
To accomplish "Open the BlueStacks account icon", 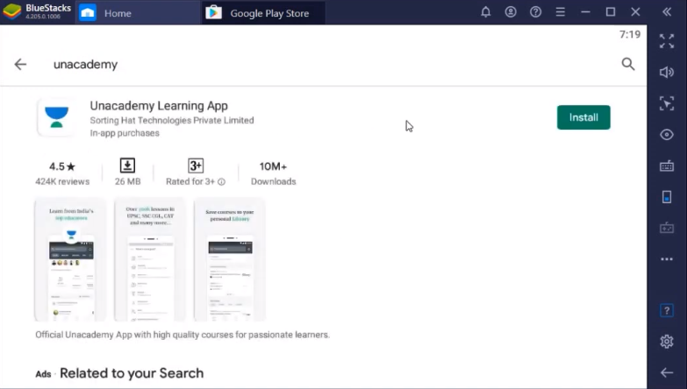I will pos(511,12).
